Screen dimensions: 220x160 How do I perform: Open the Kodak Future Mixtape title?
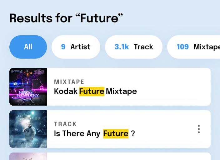point(95,91)
